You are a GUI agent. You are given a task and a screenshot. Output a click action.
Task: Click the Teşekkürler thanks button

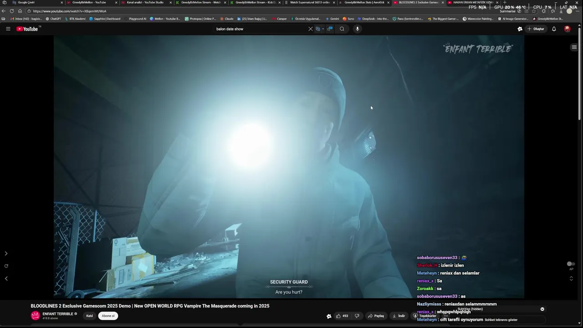(x=425, y=316)
